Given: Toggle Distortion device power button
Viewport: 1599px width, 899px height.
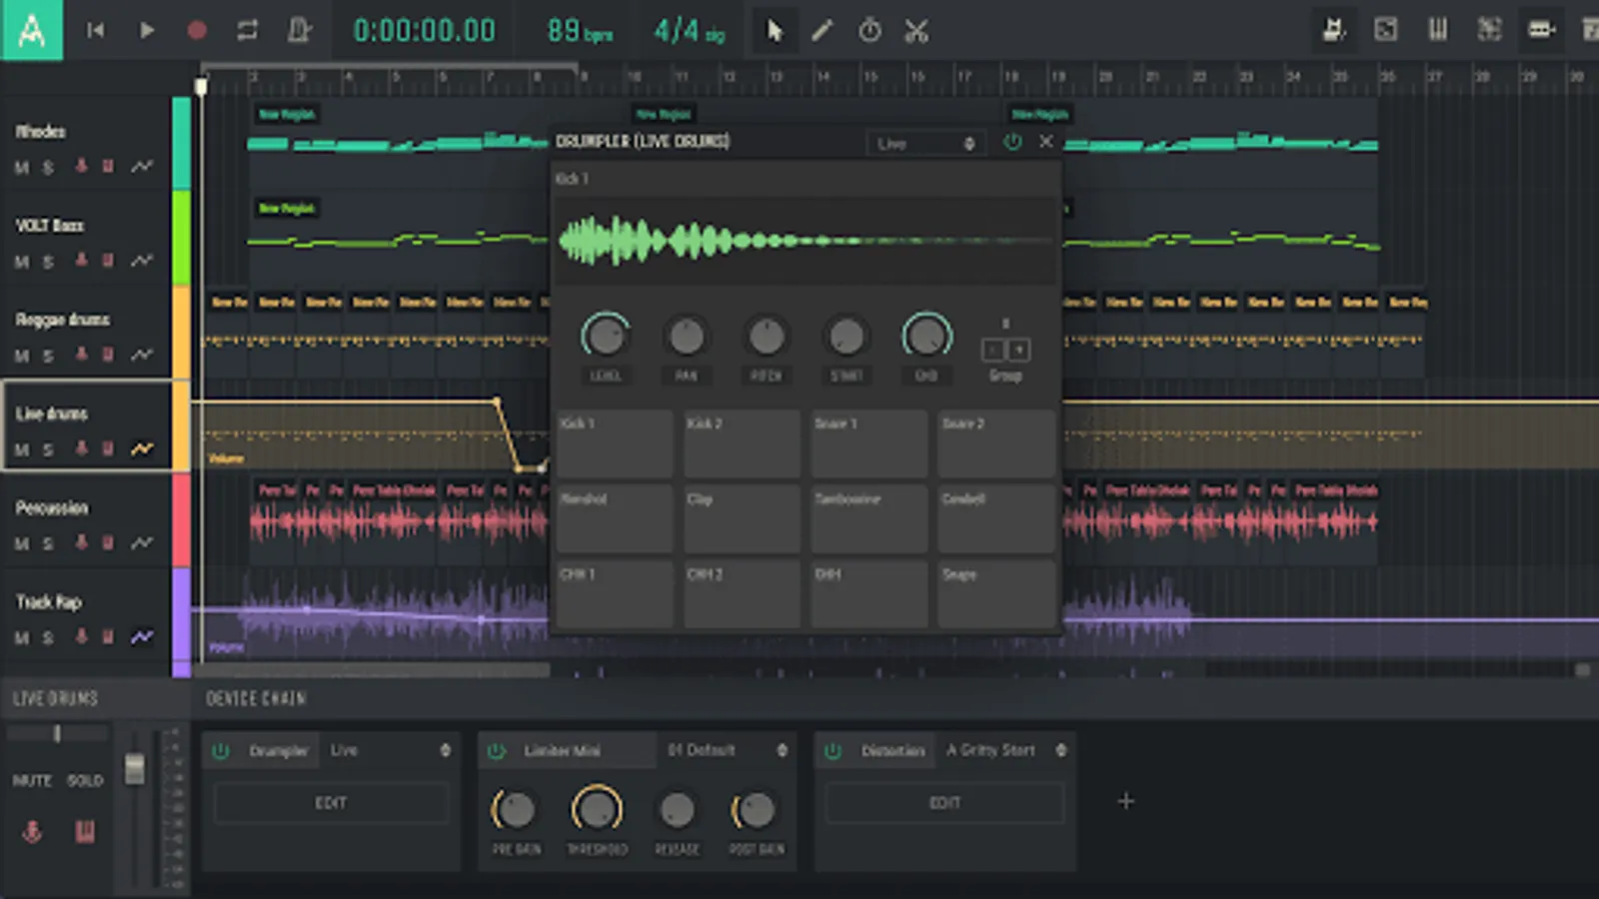Looking at the screenshot, I should pos(832,750).
